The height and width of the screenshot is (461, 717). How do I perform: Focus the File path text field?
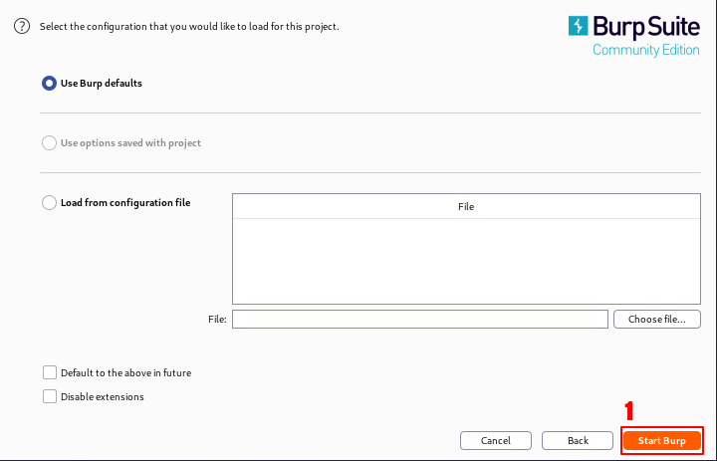[419, 320]
